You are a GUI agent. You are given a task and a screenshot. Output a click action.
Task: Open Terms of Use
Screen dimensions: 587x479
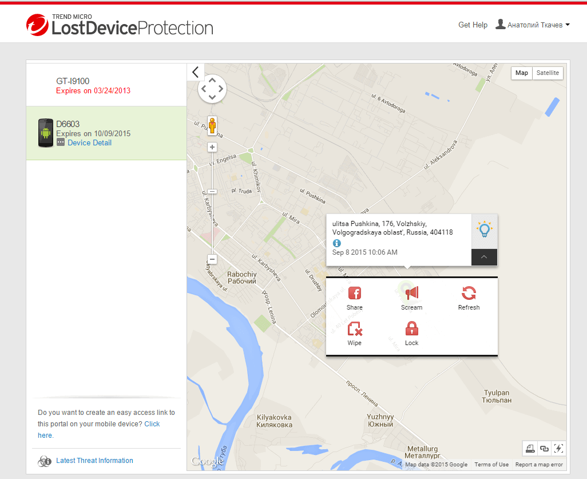point(491,464)
